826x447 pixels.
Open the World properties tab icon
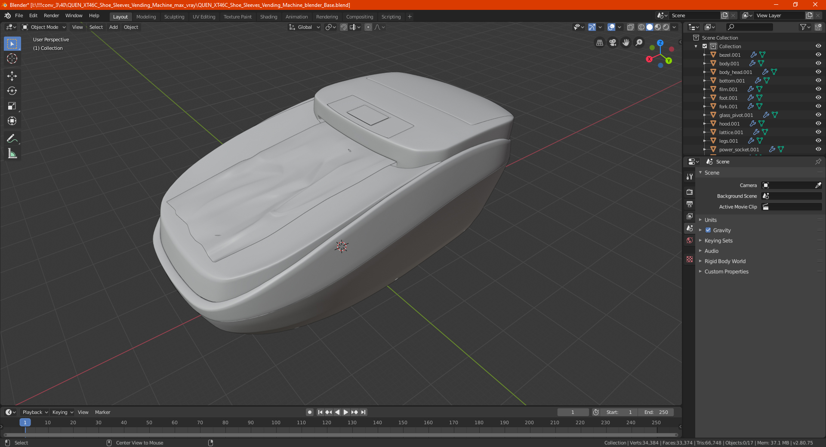[690, 240]
